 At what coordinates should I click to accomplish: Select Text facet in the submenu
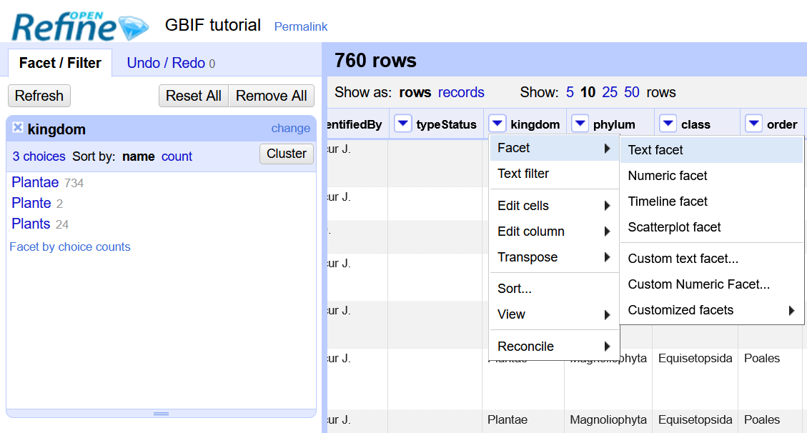(x=712, y=150)
